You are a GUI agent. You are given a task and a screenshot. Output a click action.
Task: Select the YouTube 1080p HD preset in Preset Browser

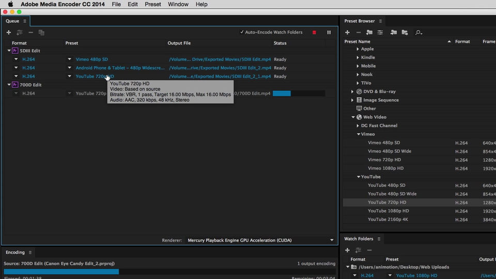388,211
